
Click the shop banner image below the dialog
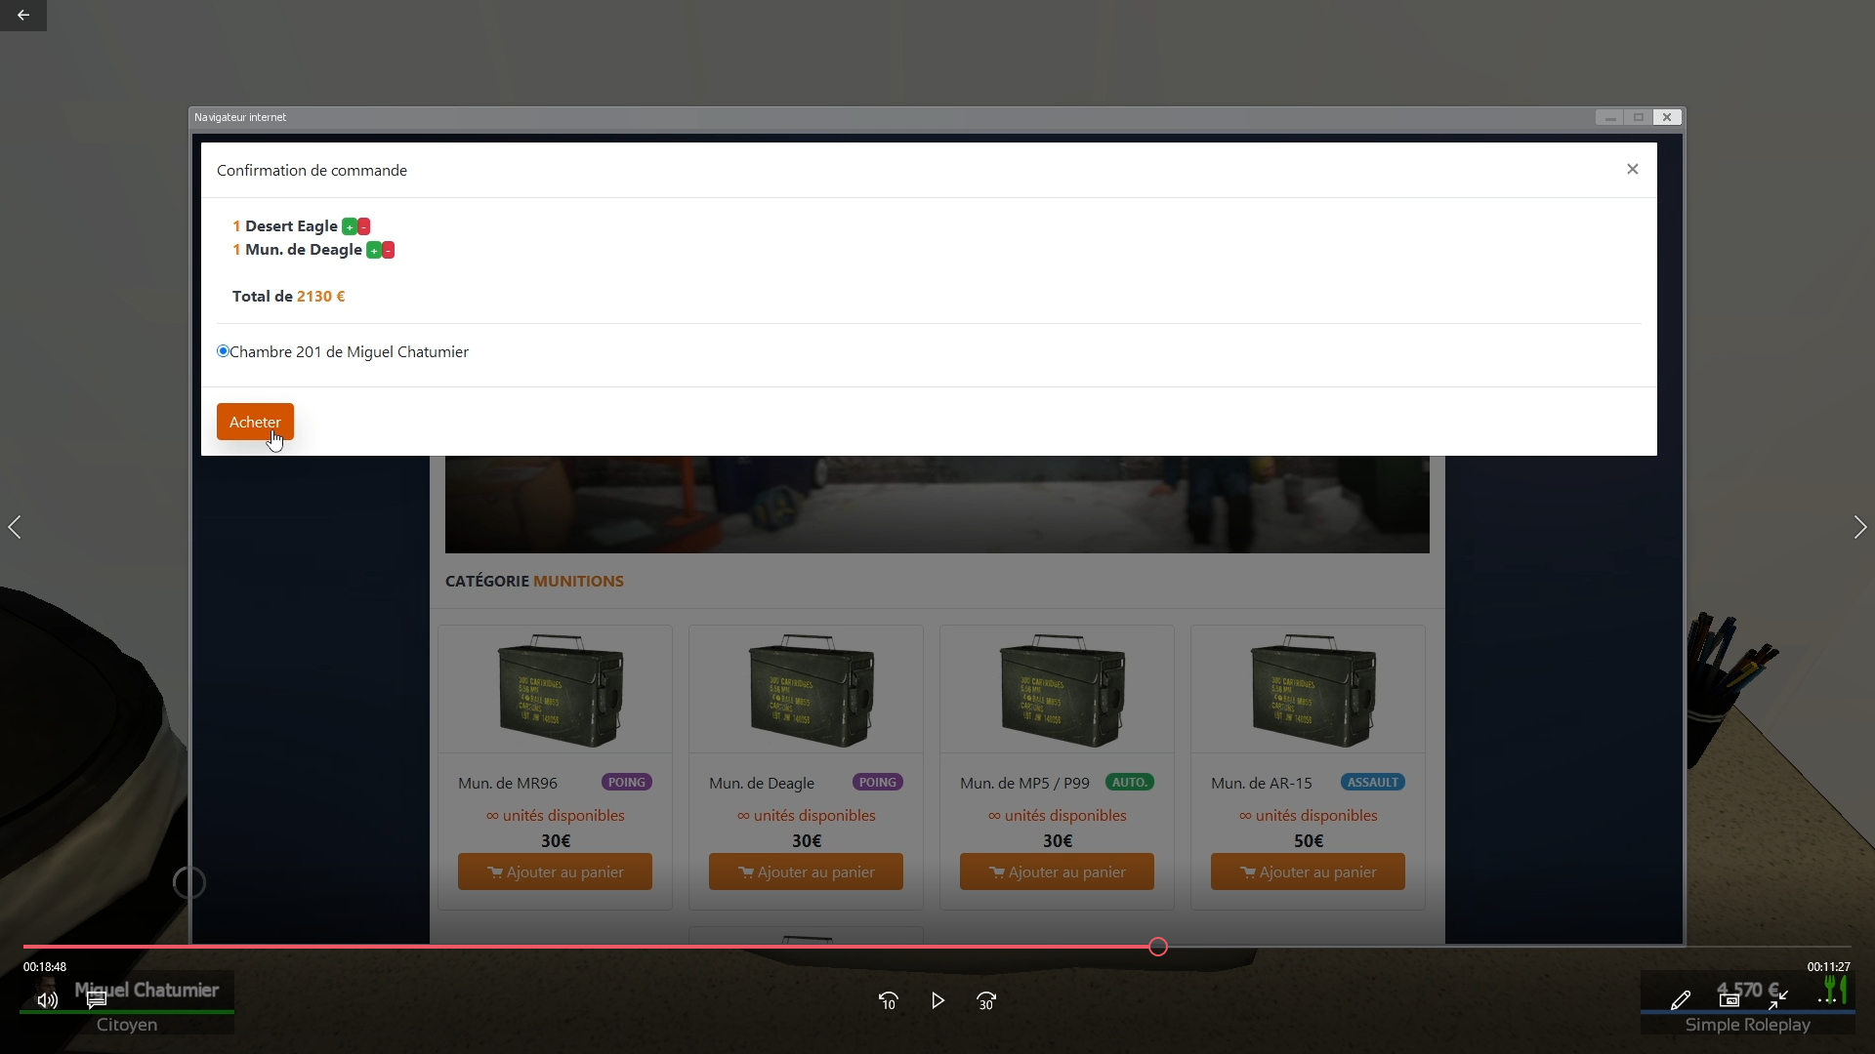pyautogui.click(x=937, y=505)
